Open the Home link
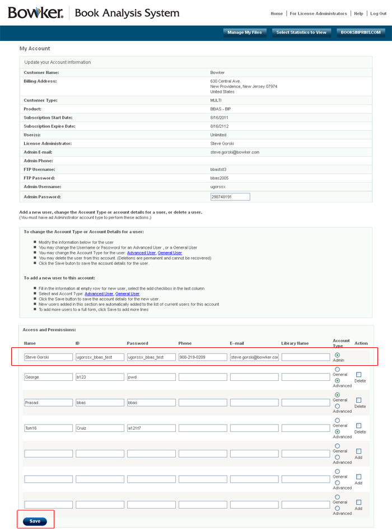The image size is (392, 531). pos(277,13)
